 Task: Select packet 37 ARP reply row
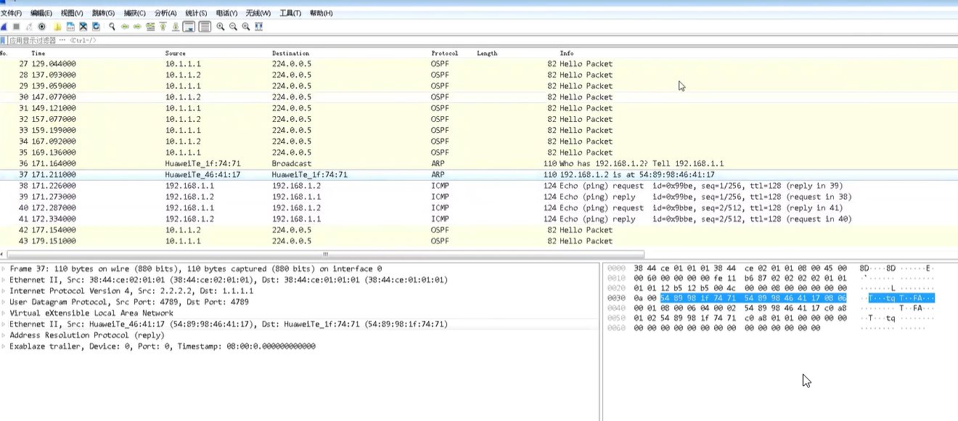[479, 175]
